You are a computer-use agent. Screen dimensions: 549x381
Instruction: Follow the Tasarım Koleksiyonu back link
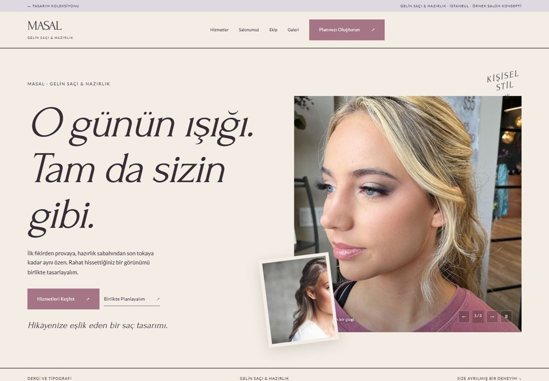[x=53, y=6]
